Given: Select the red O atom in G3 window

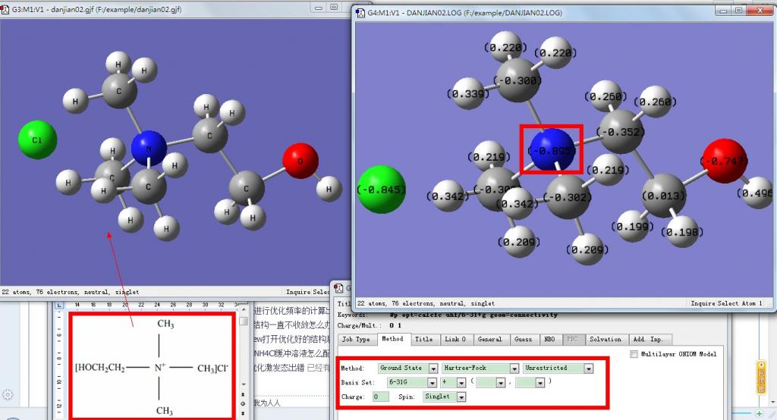Looking at the screenshot, I should [300, 161].
